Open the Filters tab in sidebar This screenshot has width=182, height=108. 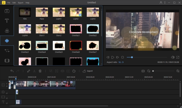point(7,31)
